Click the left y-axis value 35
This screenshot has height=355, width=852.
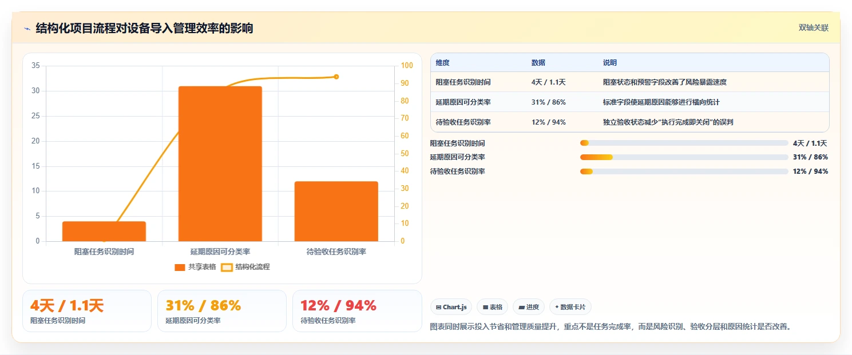[35, 66]
